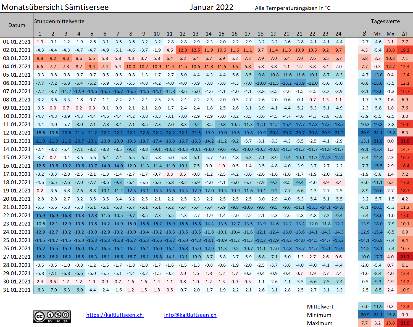
Task: Click the date cell 12.01.2021
Action: coord(17,133)
